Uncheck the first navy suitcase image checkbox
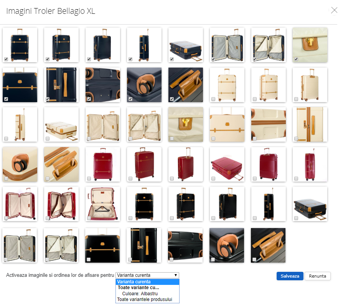Screen dimensions: 343x306 point(6,59)
